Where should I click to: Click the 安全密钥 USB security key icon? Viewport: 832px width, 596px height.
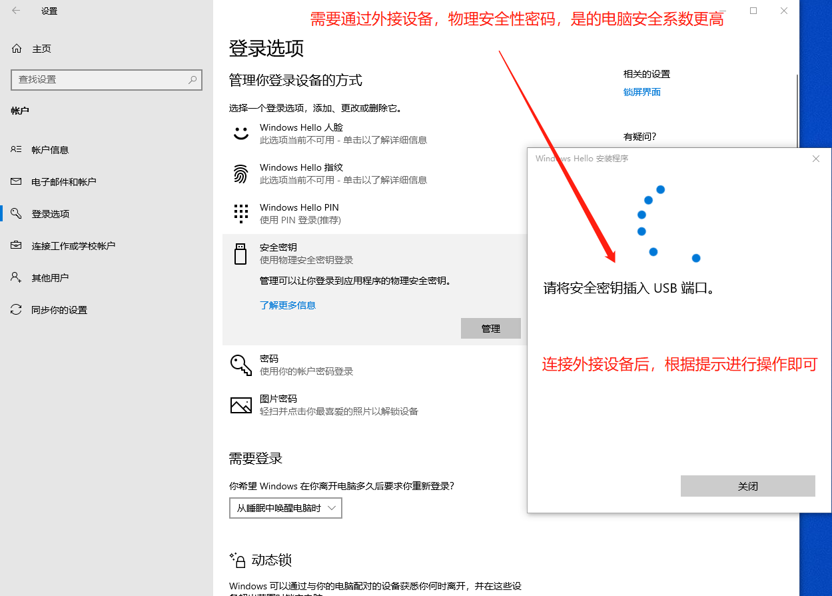(240, 253)
